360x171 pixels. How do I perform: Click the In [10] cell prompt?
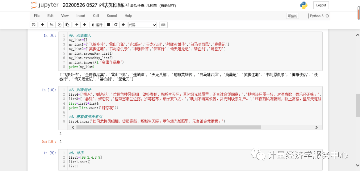(x=49, y=90)
